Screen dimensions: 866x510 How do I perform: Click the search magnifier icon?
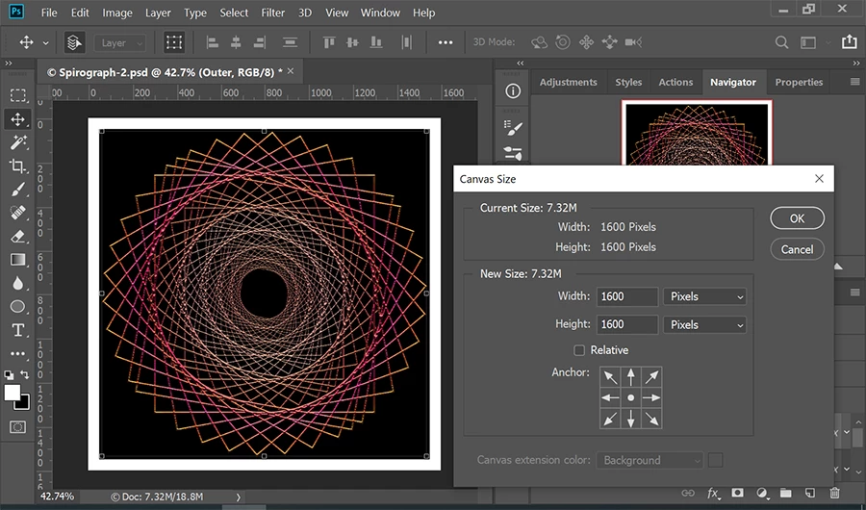coord(782,42)
